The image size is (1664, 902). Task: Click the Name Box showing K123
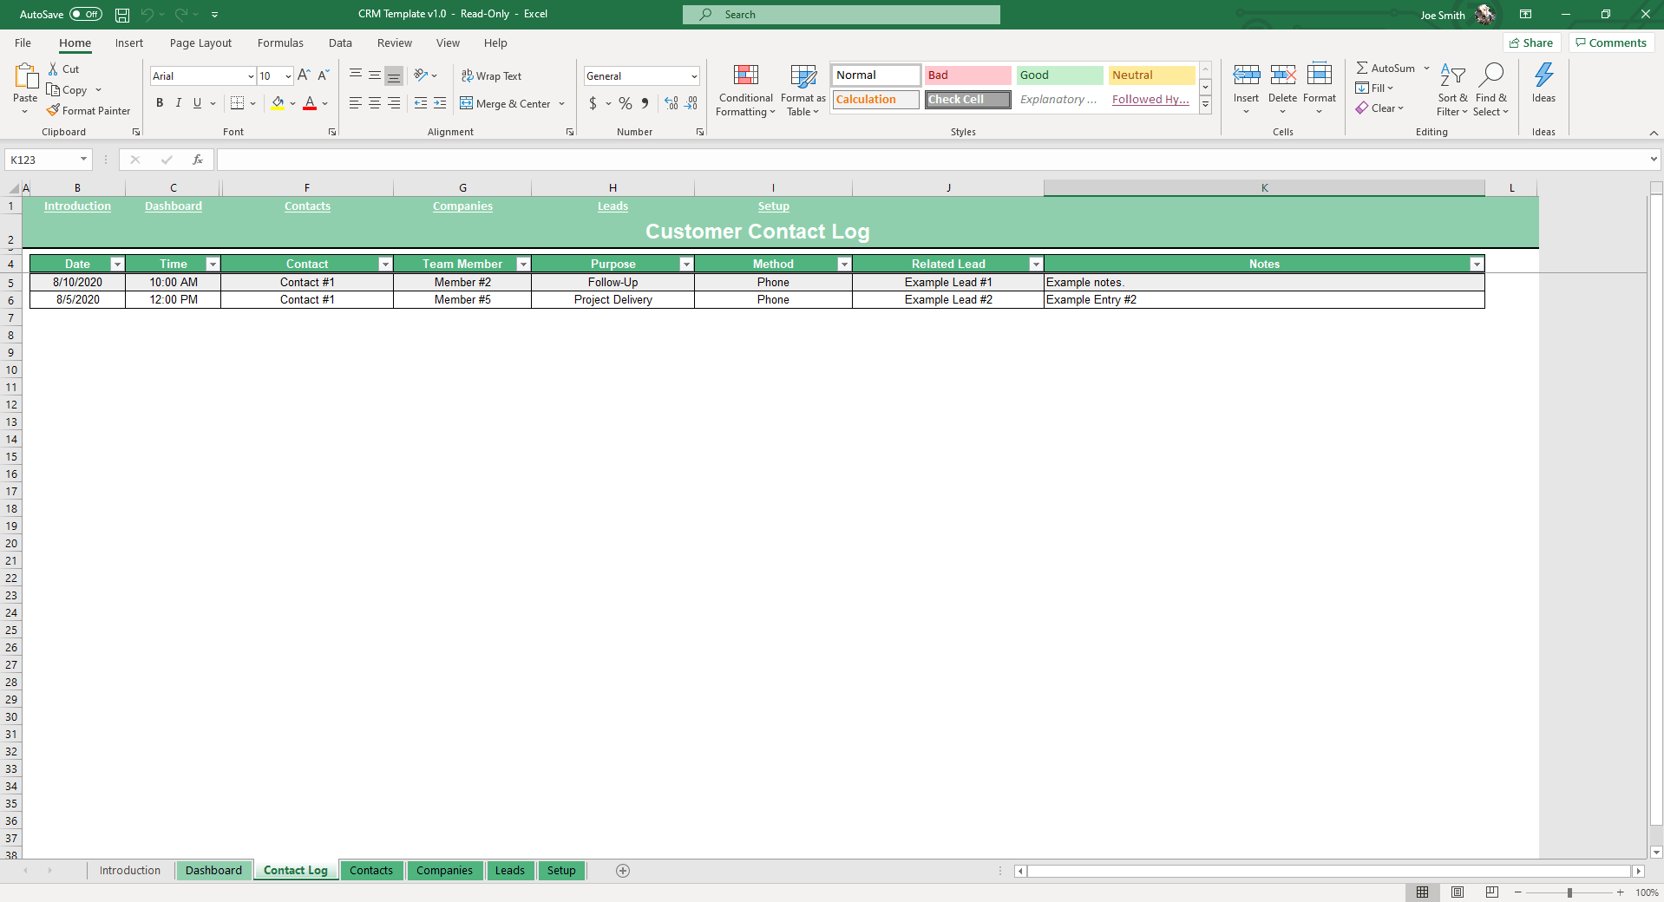tap(49, 160)
